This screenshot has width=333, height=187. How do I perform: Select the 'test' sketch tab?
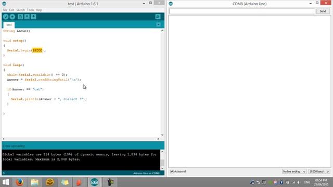(x=9, y=25)
